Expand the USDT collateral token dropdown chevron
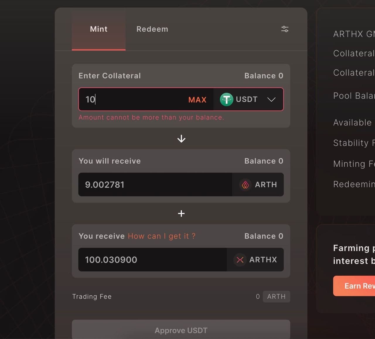 tap(271, 99)
